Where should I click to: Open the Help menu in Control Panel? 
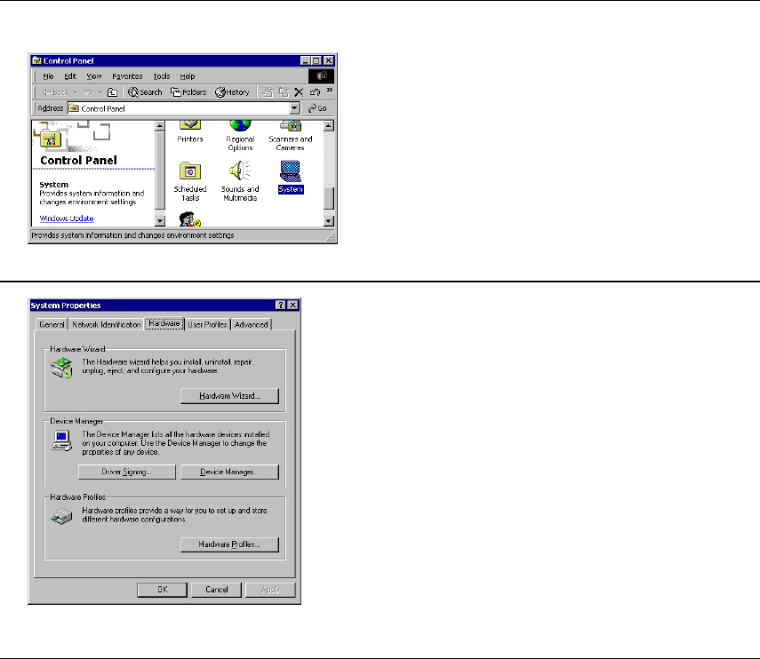[187, 76]
